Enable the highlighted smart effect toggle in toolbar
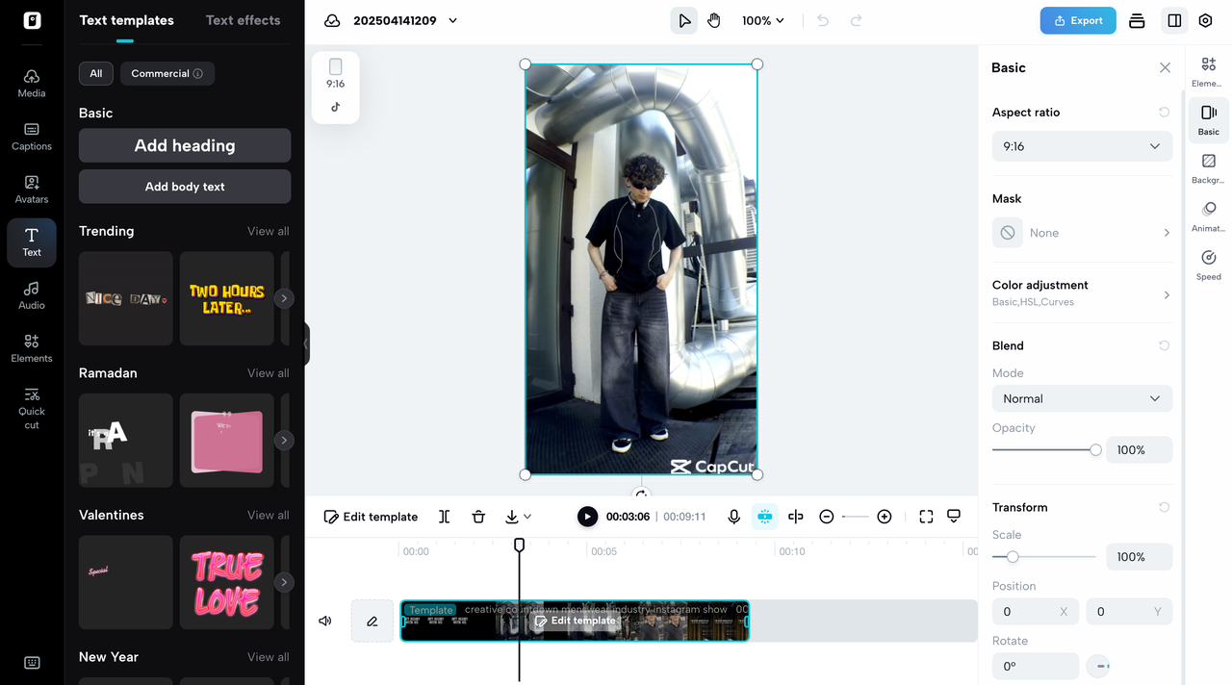Viewport: 1232px width, 685px height. click(x=764, y=517)
